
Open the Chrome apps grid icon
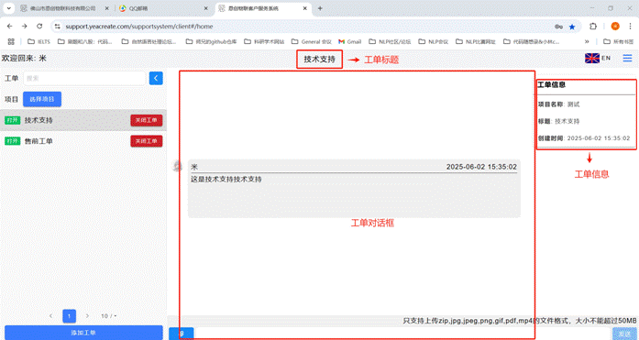(x=11, y=41)
